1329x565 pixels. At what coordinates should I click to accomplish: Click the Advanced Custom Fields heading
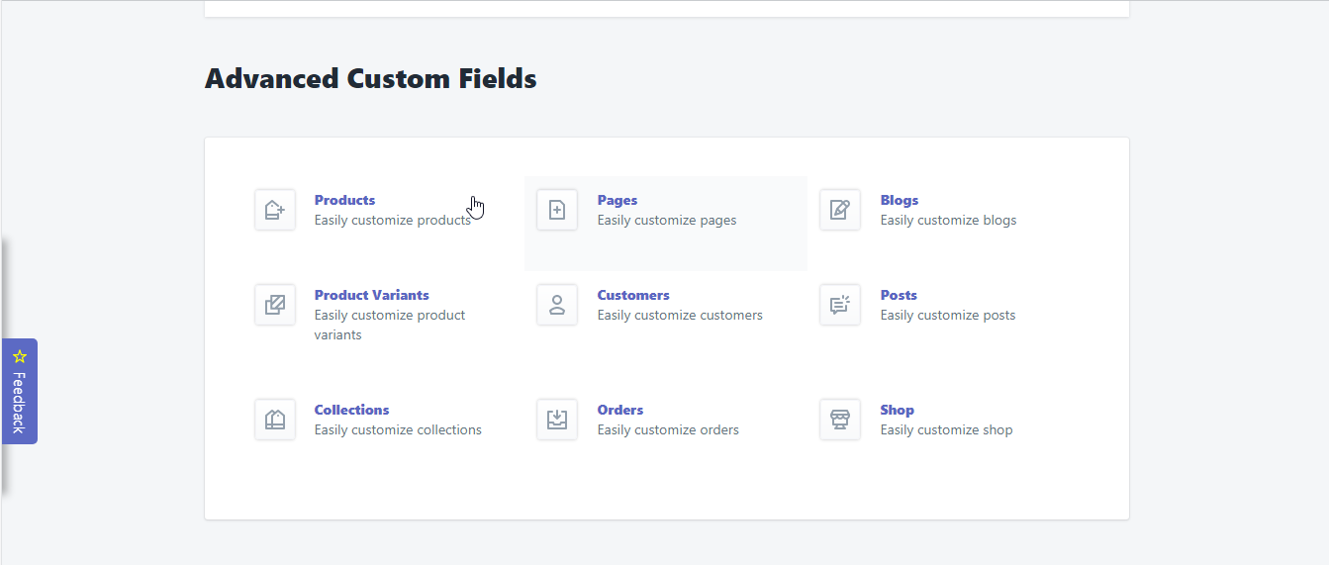click(371, 78)
